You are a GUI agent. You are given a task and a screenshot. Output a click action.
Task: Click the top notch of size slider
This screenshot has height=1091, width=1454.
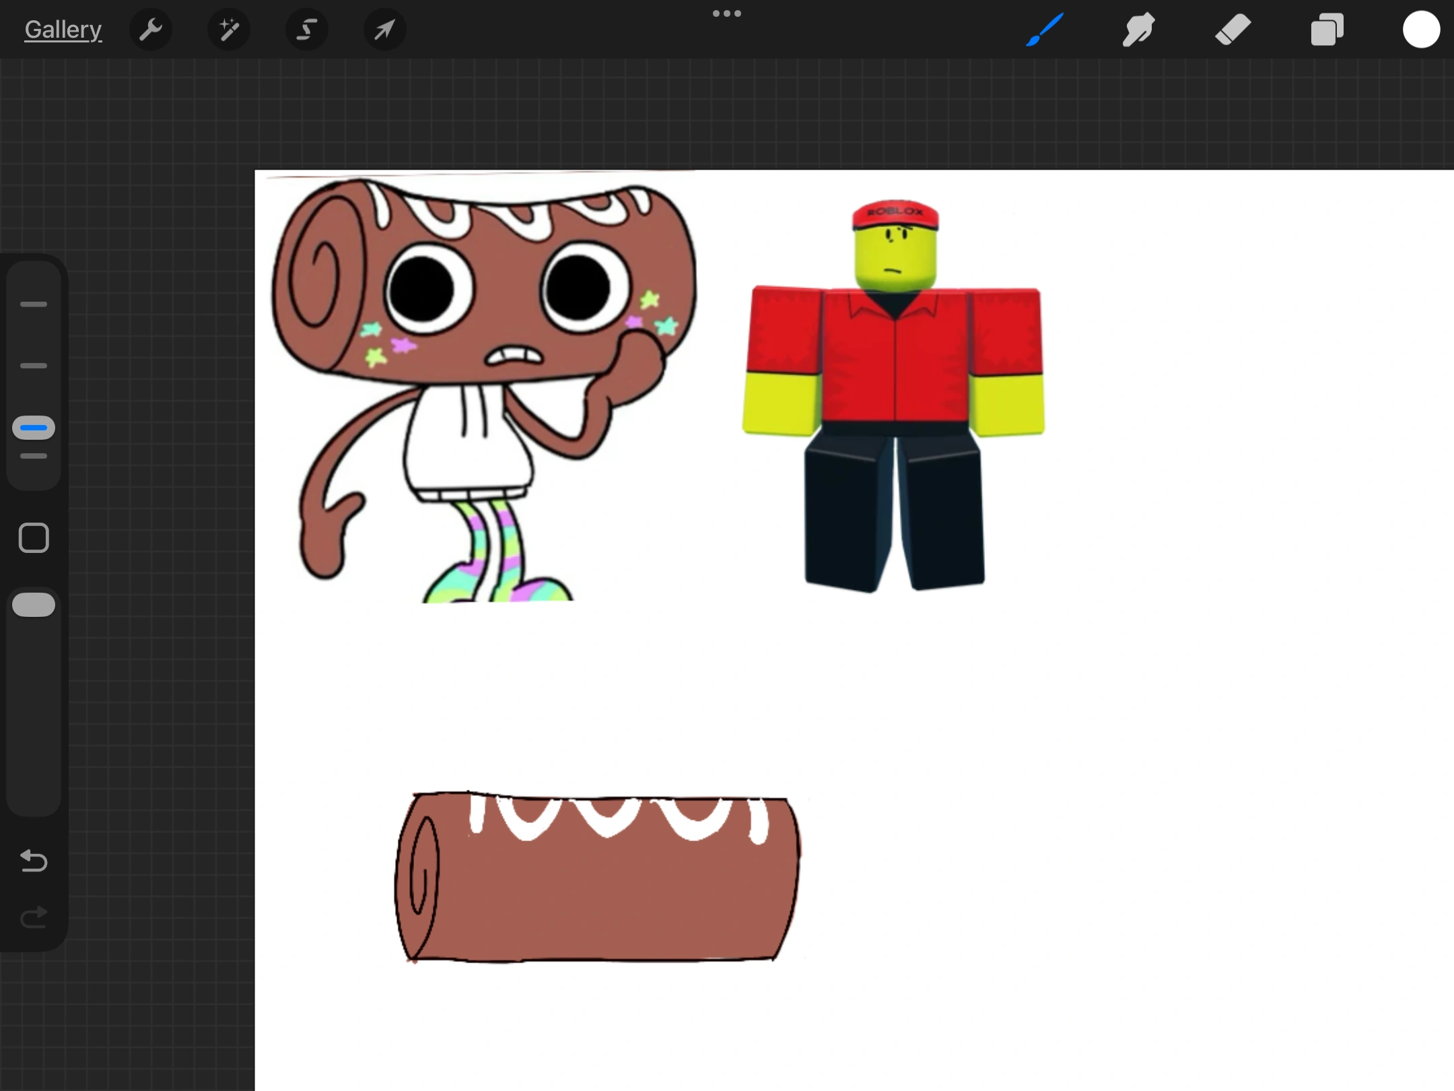(x=34, y=304)
